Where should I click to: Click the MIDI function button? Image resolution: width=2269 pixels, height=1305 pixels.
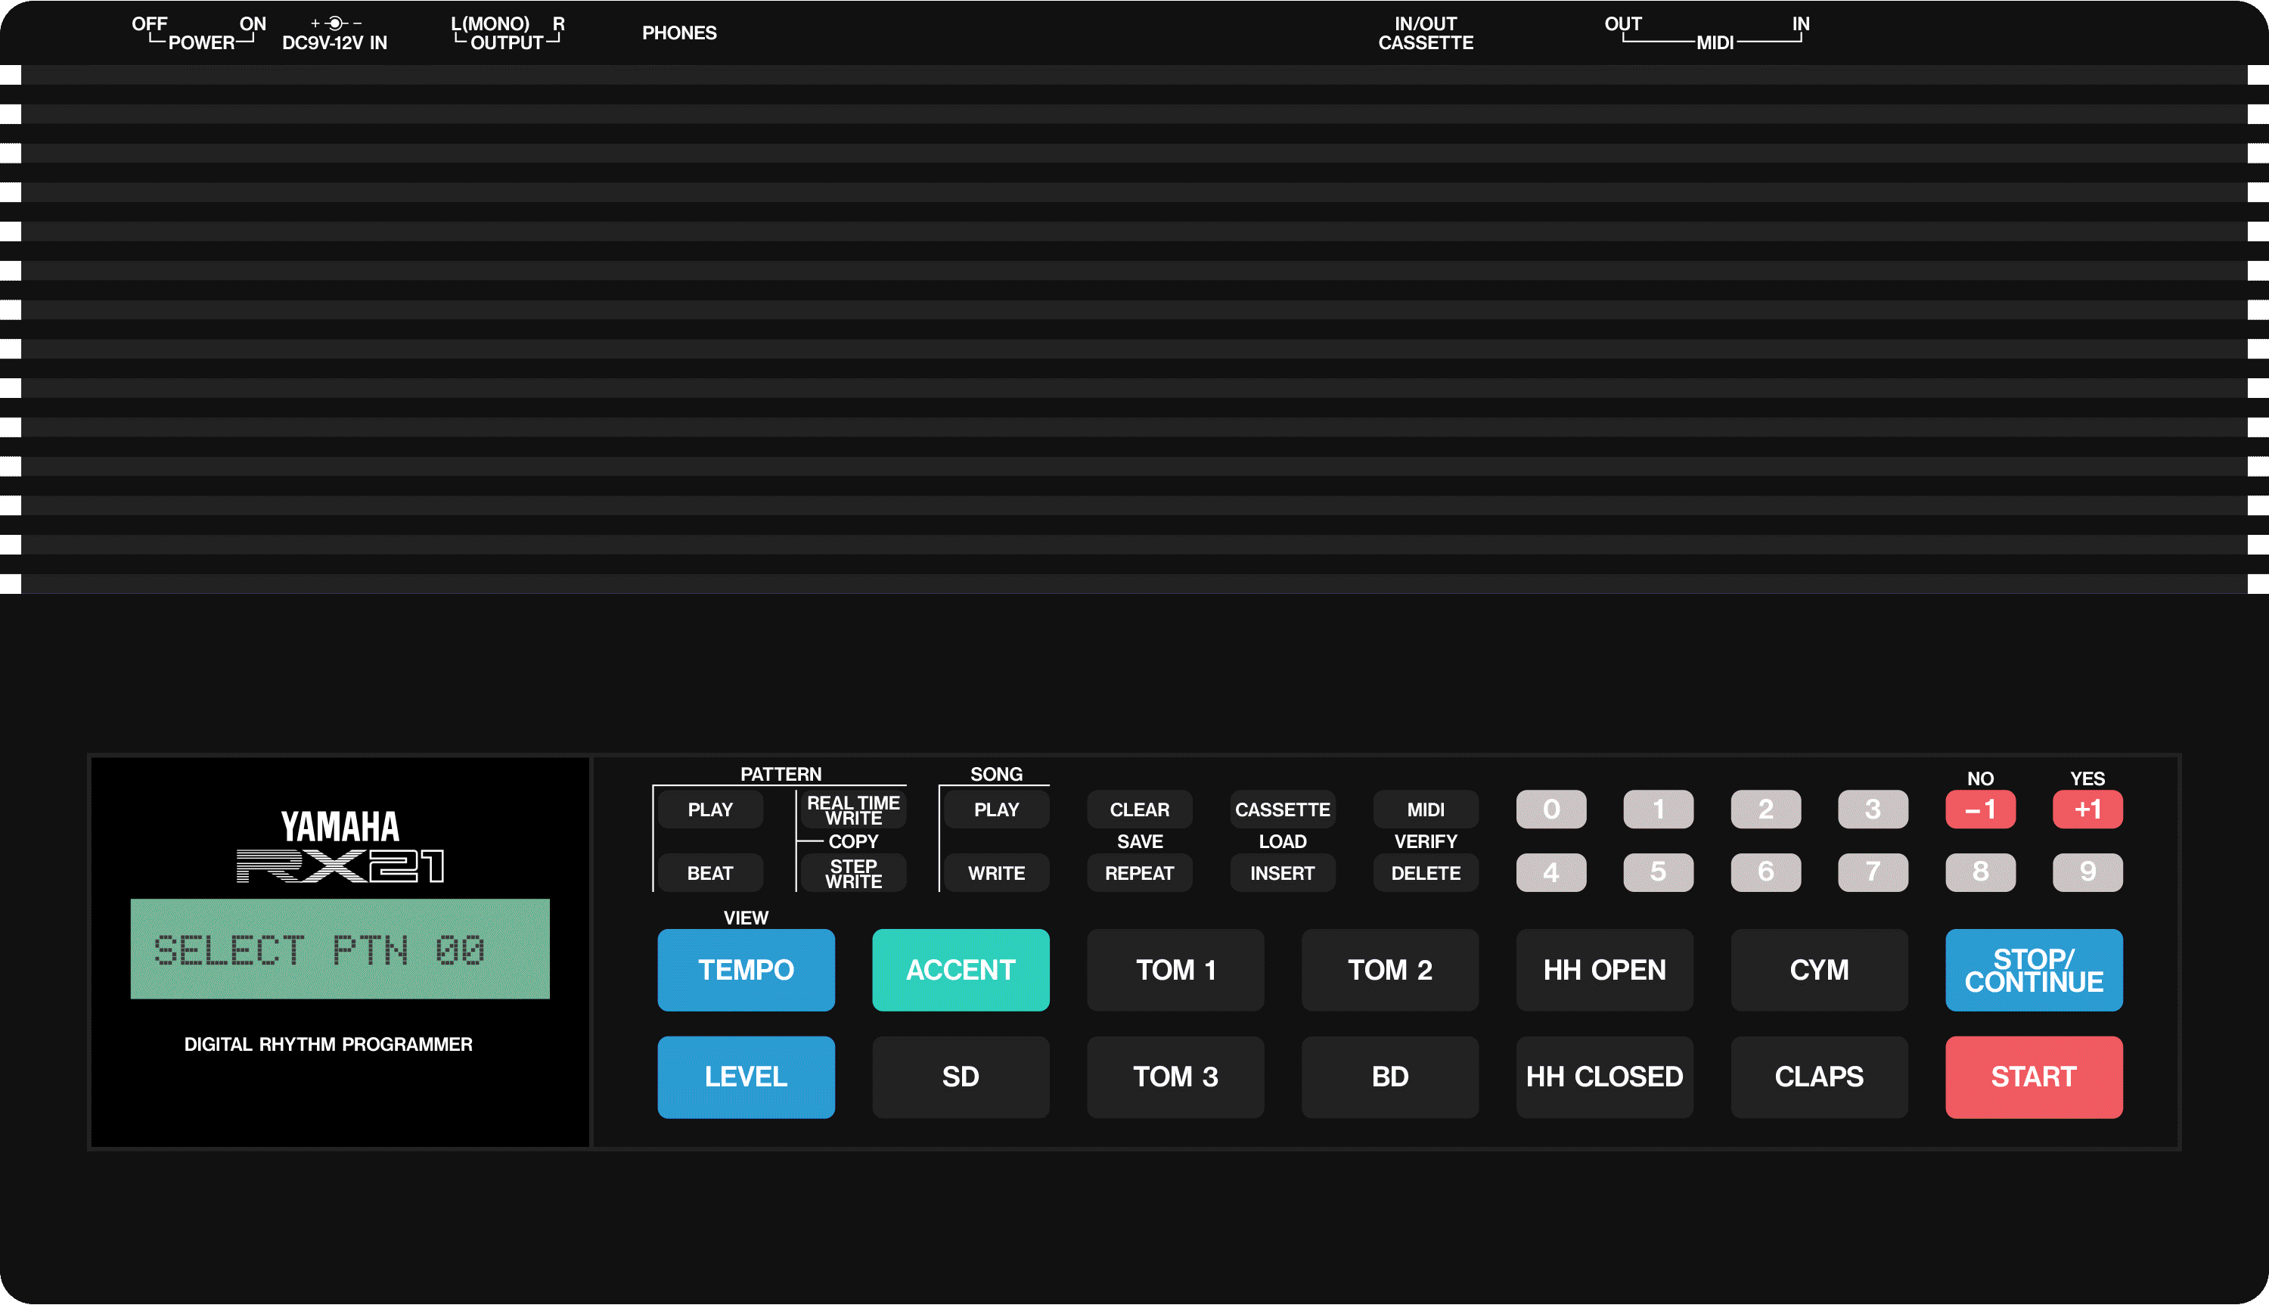pos(1426,809)
